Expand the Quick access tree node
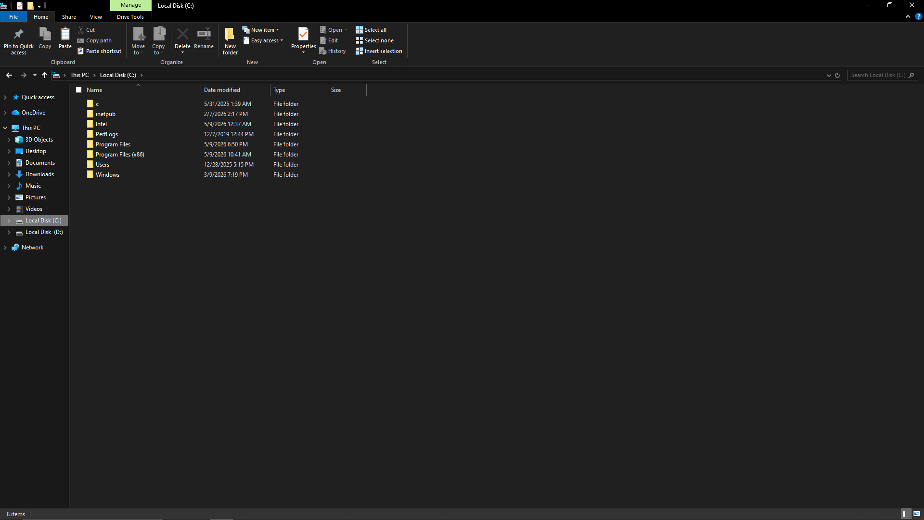The height and width of the screenshot is (520, 924). tap(5, 97)
